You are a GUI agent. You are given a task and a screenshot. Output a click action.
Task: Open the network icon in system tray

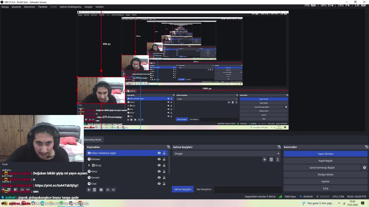[344, 203]
